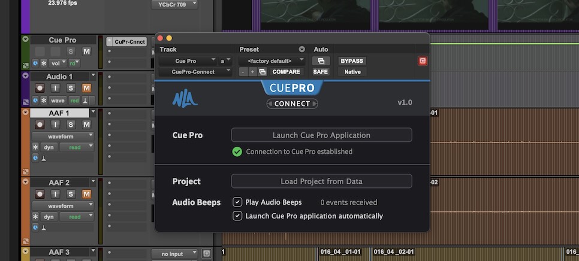
Task: Unmute the AAF 2 track
Action: tap(86, 194)
